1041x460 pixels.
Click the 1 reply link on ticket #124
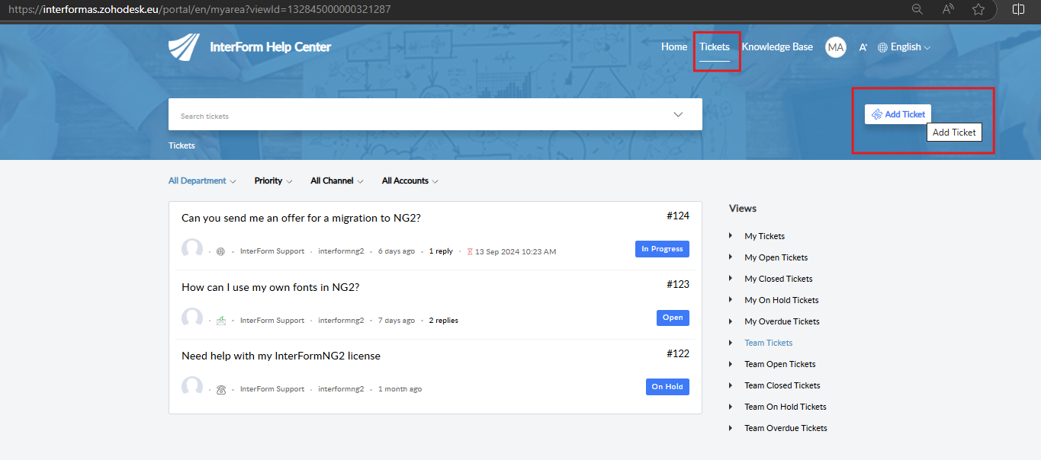point(441,251)
